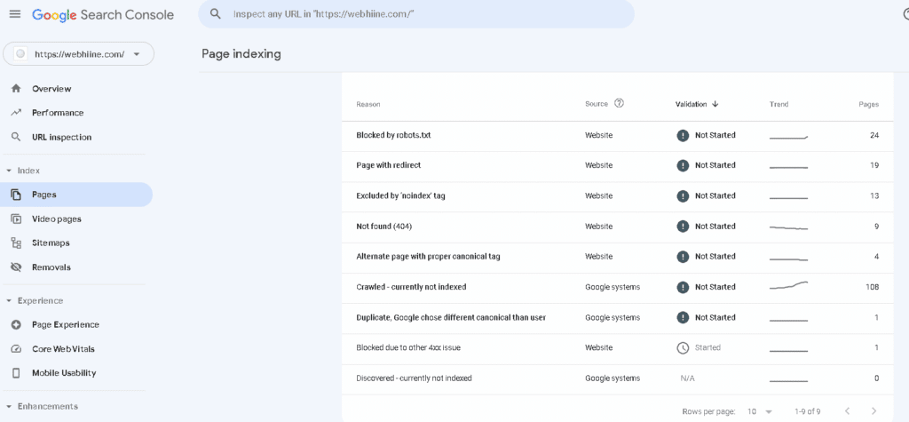Click the Pages column header
The image size is (909, 422).
tap(868, 105)
